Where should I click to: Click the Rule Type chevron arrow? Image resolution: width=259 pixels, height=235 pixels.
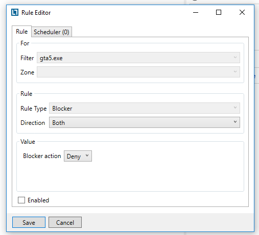click(x=235, y=108)
